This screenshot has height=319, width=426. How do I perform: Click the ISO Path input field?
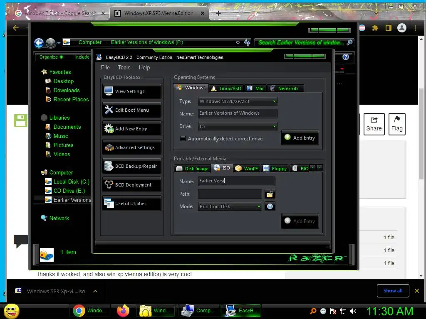tap(230, 194)
